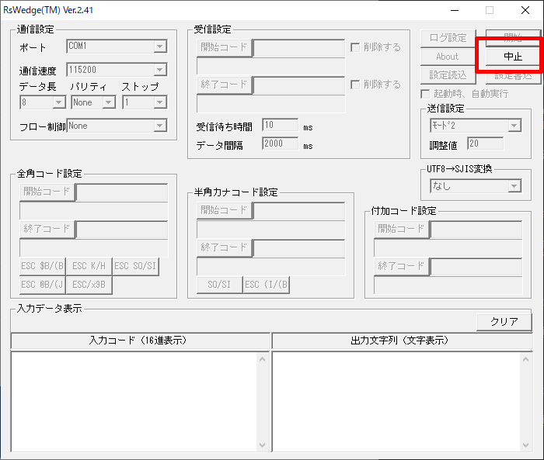Click the ESC (I/(B preset button
Image resolution: width=544 pixels, height=460 pixels.
pos(267,285)
